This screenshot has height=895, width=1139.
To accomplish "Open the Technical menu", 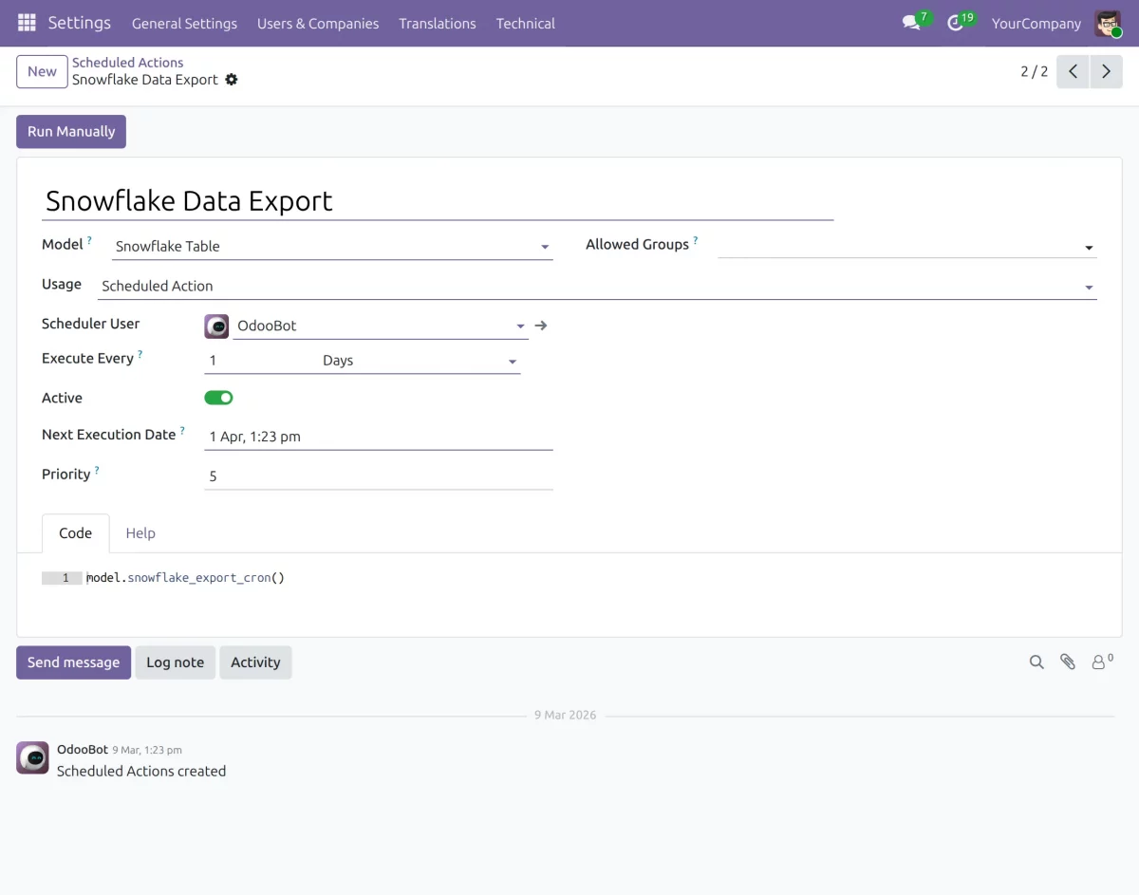I will pyautogui.click(x=525, y=23).
